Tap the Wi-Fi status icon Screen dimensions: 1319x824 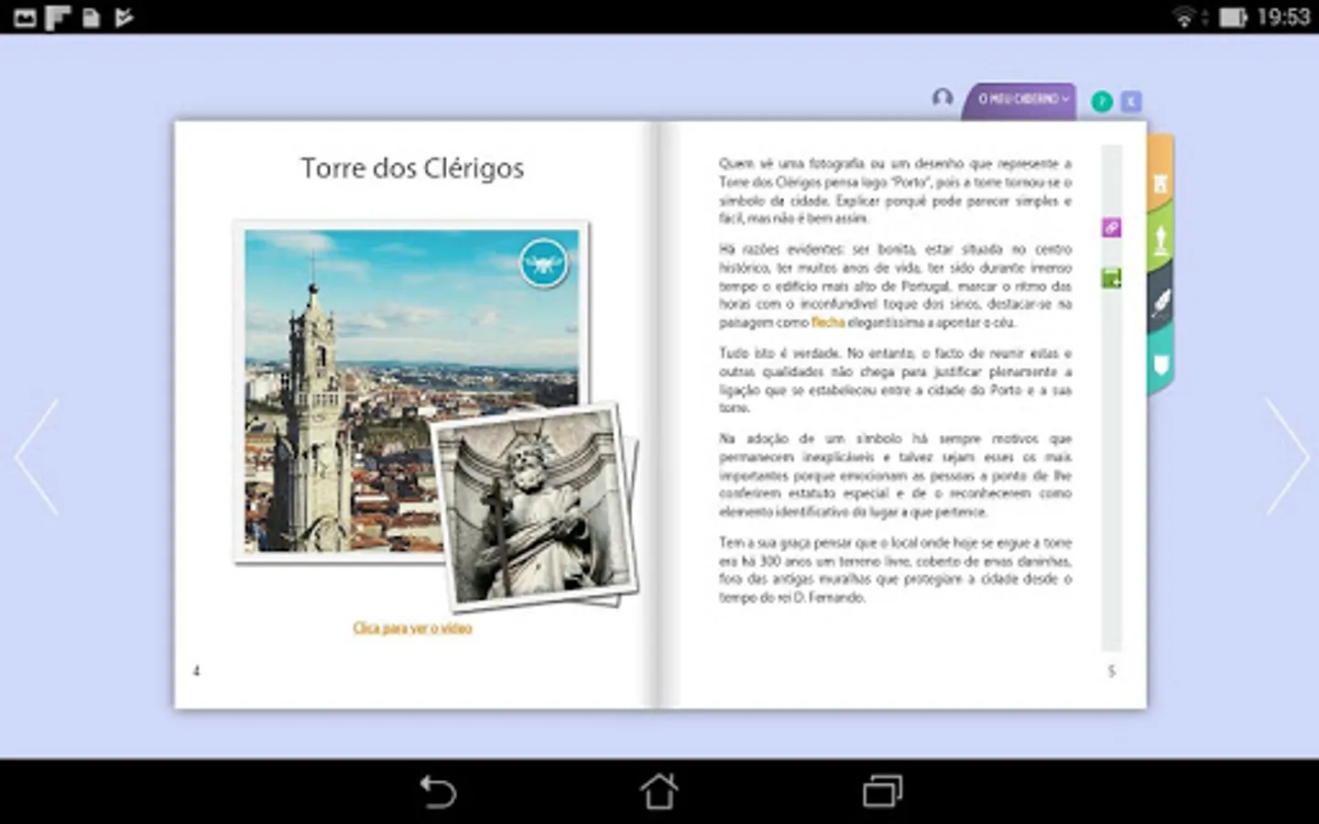coord(1185,17)
